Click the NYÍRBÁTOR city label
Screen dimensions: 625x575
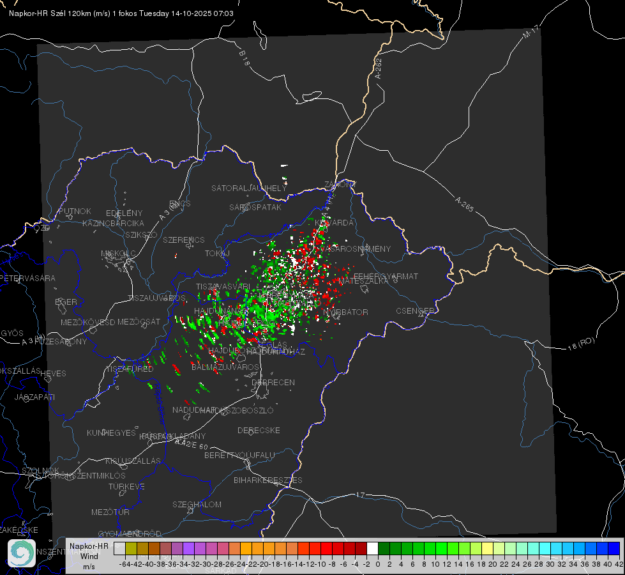(345, 312)
